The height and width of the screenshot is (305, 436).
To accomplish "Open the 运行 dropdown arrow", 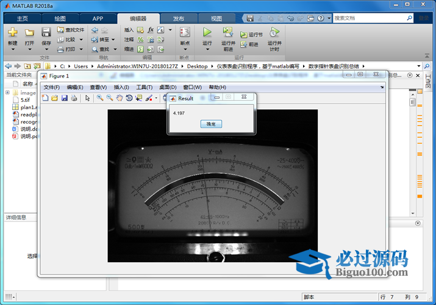I will (207, 49).
